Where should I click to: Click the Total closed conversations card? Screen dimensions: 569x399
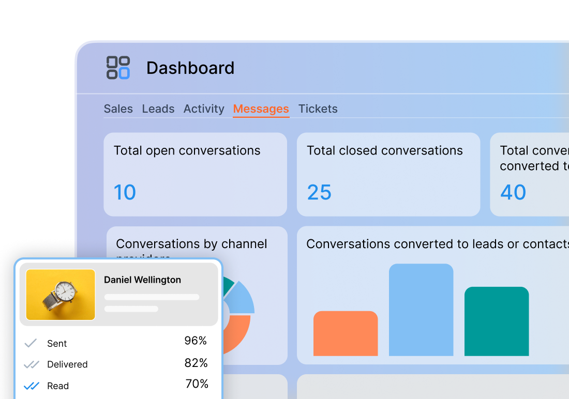[x=388, y=174]
